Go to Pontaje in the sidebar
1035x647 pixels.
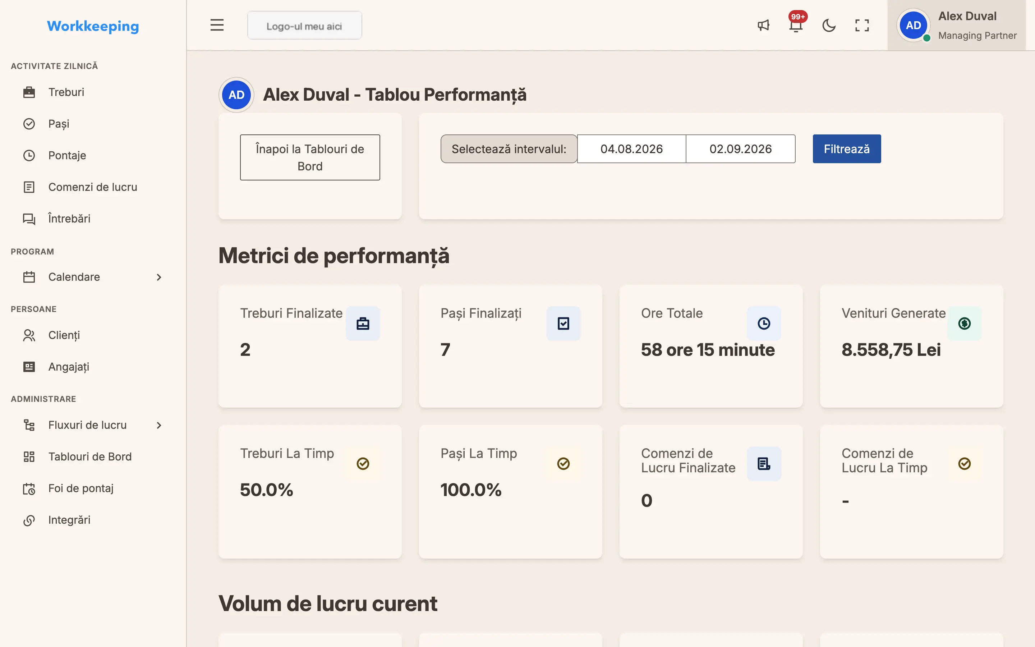pos(93,155)
